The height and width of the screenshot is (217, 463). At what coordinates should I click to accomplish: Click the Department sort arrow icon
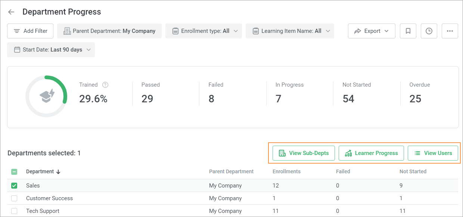[58, 172]
